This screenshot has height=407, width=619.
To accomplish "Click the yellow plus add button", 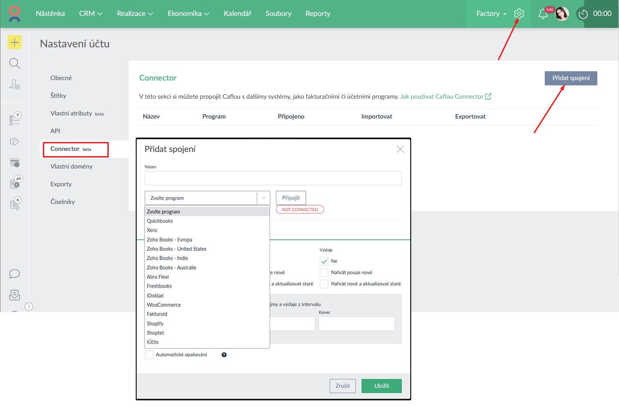I will pyautogui.click(x=15, y=42).
